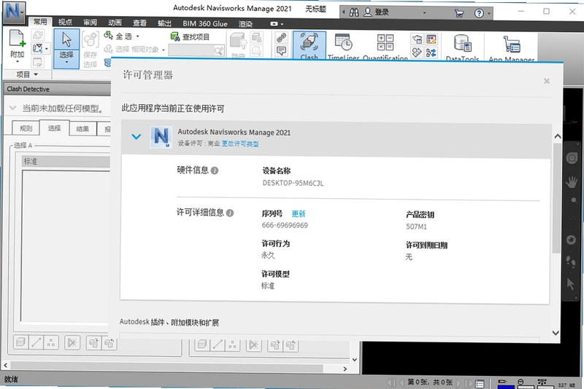584x389 pixels.
Task: Open the 标准 combo box in Selection A
Action: [66, 161]
